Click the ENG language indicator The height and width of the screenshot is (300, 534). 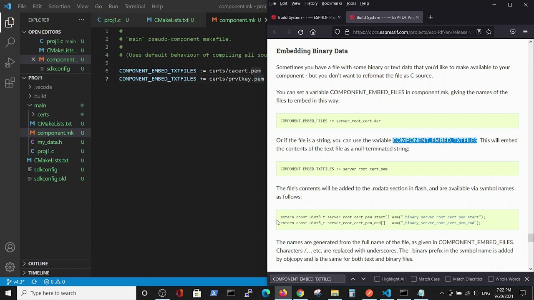click(x=486, y=293)
